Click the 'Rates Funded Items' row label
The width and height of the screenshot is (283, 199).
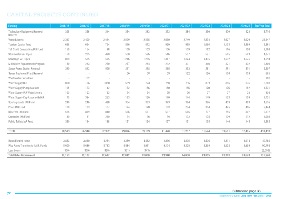click(19, 141)
